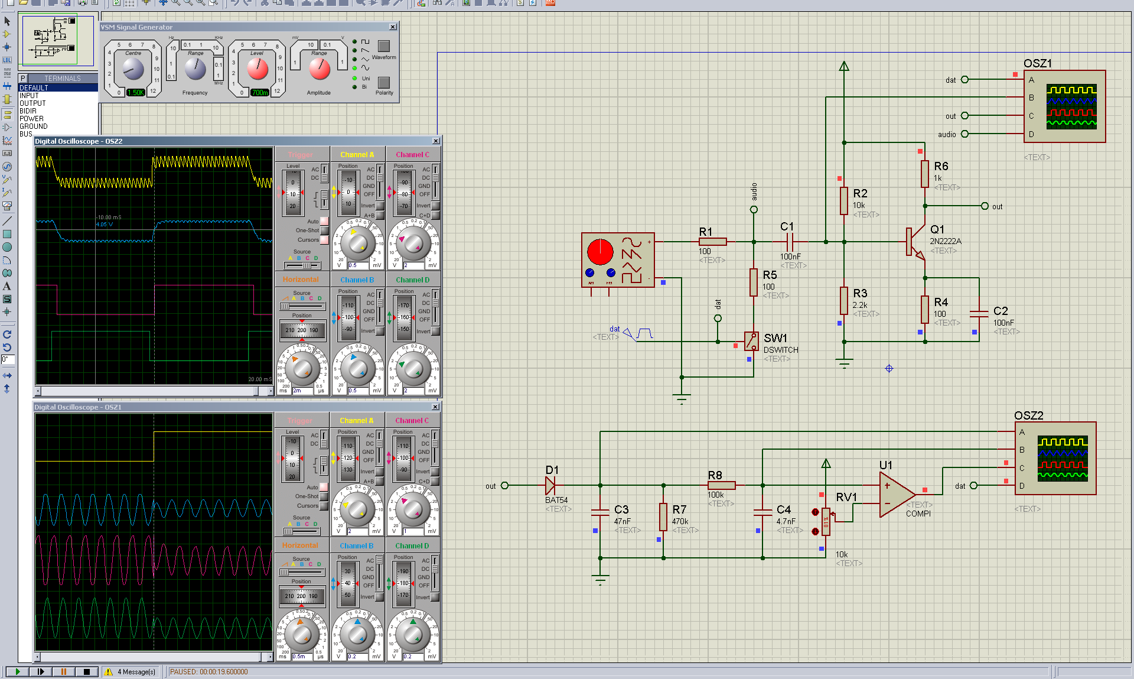Click Waveform button on Signal Generator

tap(384, 46)
